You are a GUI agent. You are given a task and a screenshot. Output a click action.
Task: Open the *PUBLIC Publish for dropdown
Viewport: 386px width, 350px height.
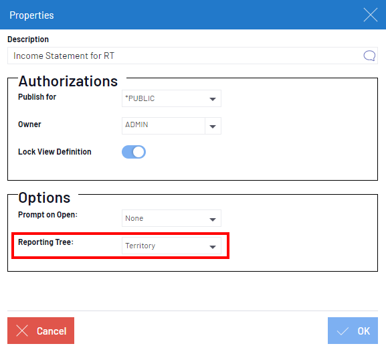click(x=171, y=98)
